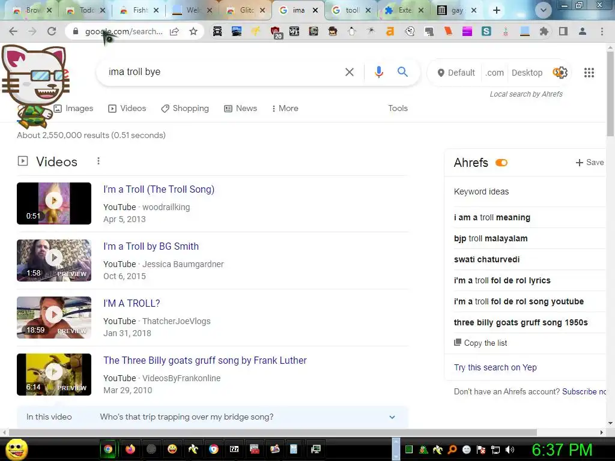Click the '+ Save' Ahrefs button
Screen dimensions: 615x461
tap(590, 162)
